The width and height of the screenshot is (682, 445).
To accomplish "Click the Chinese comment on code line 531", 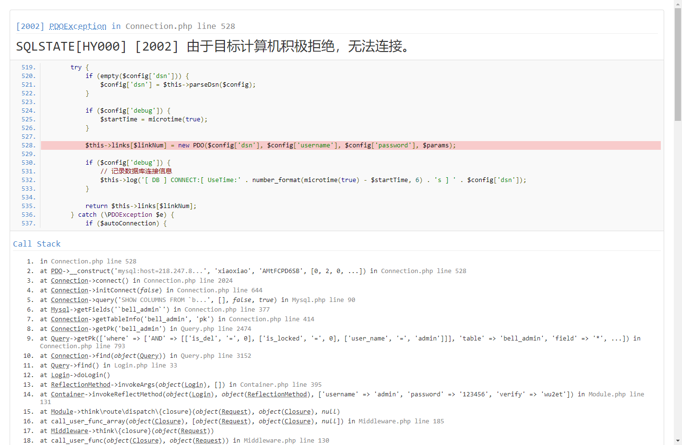I will pos(142,171).
